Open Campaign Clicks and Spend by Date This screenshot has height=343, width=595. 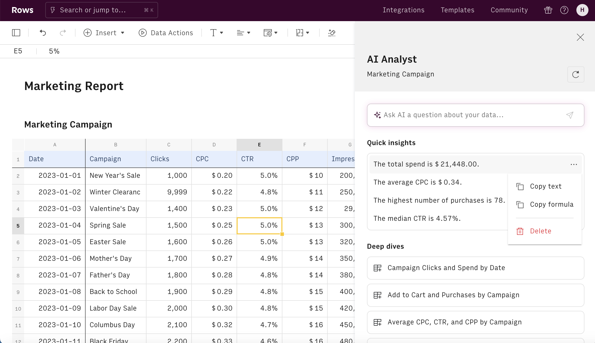click(x=475, y=268)
